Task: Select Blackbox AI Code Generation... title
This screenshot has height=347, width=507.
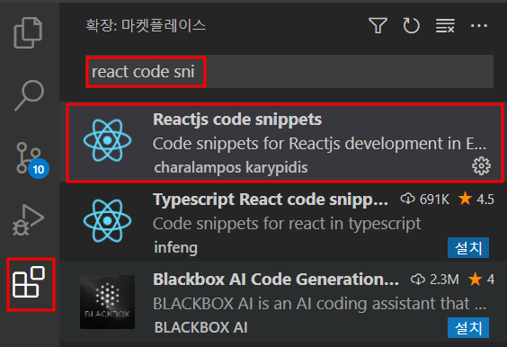Action: pyautogui.click(x=276, y=280)
